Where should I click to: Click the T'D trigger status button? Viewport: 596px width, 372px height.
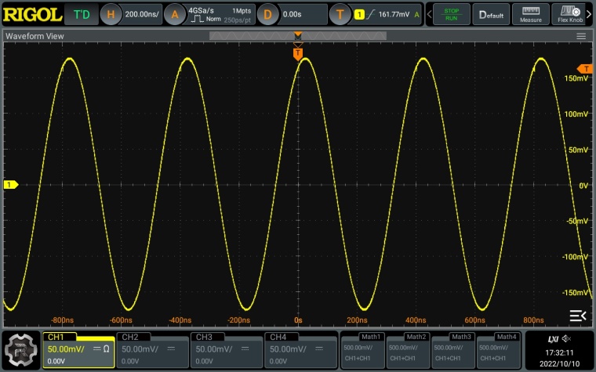pos(81,14)
